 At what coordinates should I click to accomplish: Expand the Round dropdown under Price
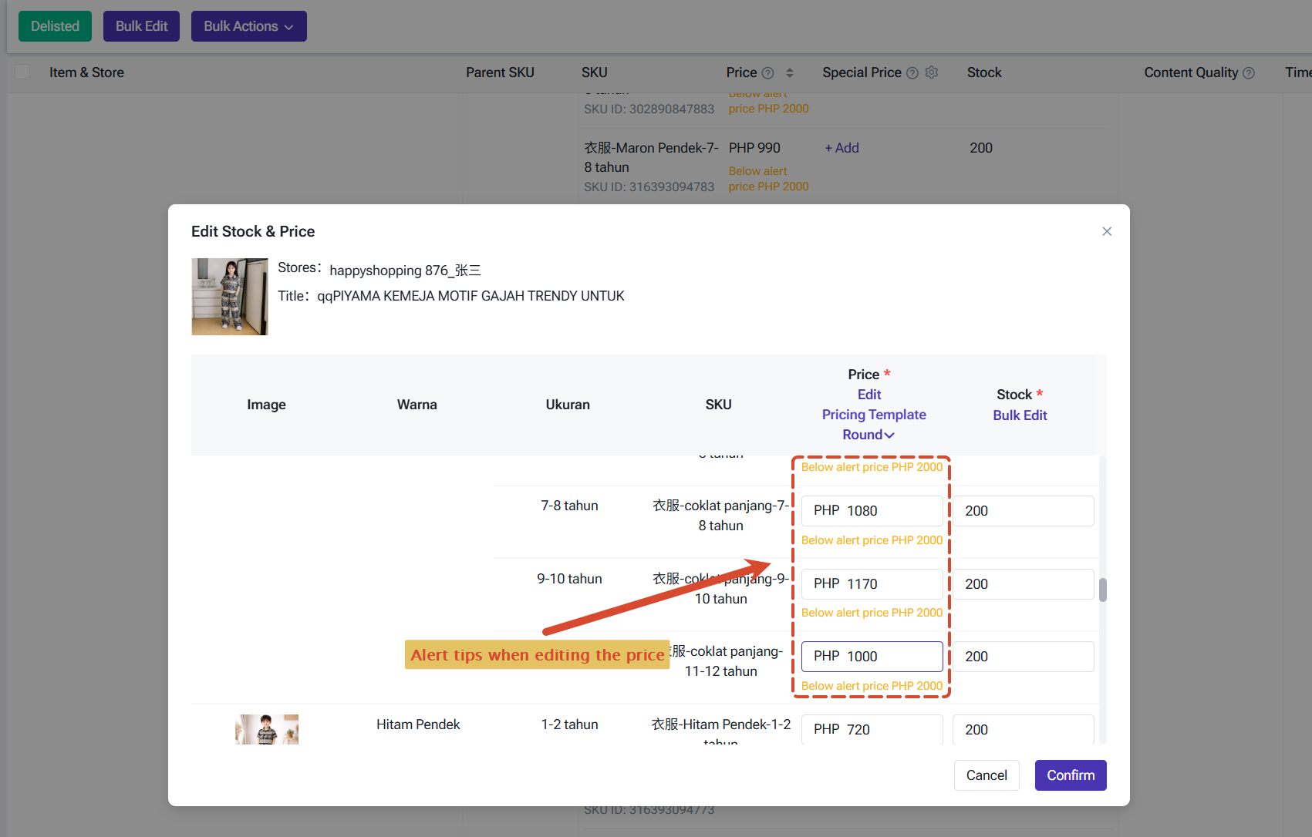point(868,435)
